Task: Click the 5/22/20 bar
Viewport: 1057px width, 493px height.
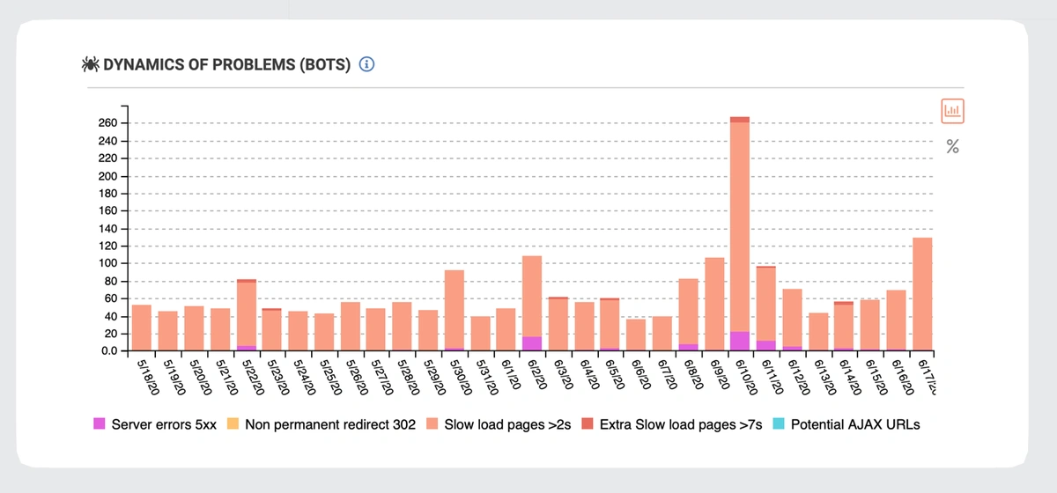Action: 247,313
